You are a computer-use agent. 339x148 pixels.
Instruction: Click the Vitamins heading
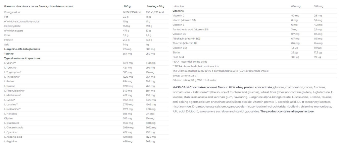click(x=178, y=11)
